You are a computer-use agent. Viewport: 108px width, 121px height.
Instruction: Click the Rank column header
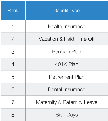pos(13,10)
